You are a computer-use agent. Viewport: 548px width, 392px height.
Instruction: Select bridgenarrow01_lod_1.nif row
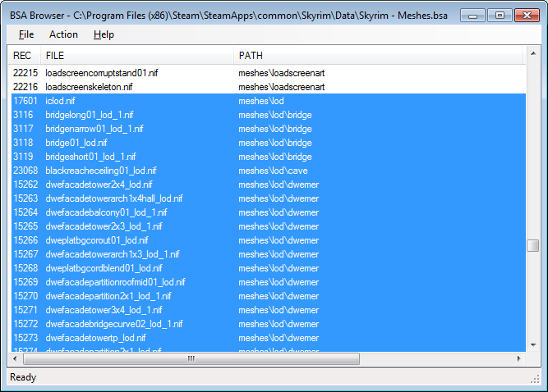click(269, 129)
